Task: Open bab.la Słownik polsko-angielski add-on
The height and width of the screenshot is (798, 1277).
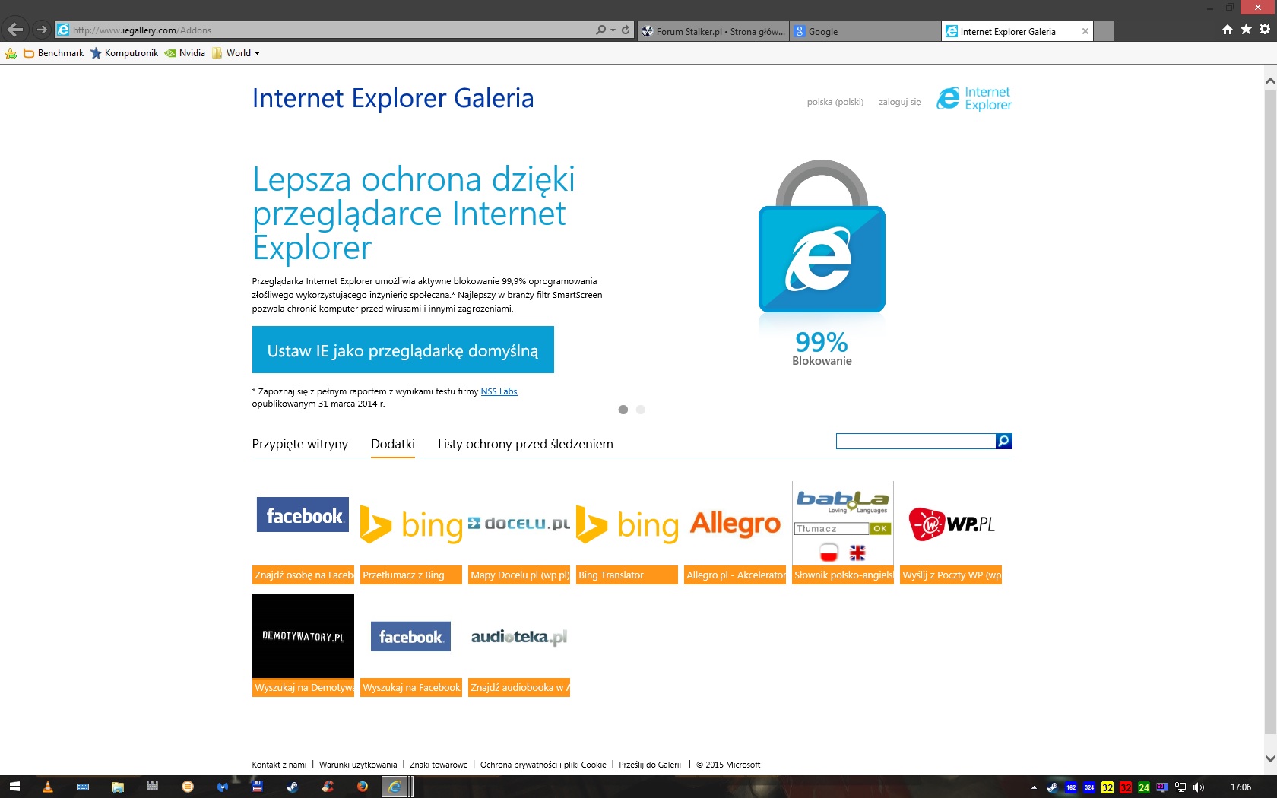Action: (x=843, y=532)
